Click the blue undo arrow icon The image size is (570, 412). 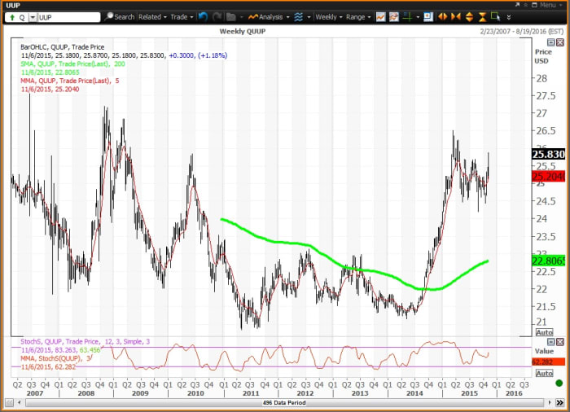[202, 16]
